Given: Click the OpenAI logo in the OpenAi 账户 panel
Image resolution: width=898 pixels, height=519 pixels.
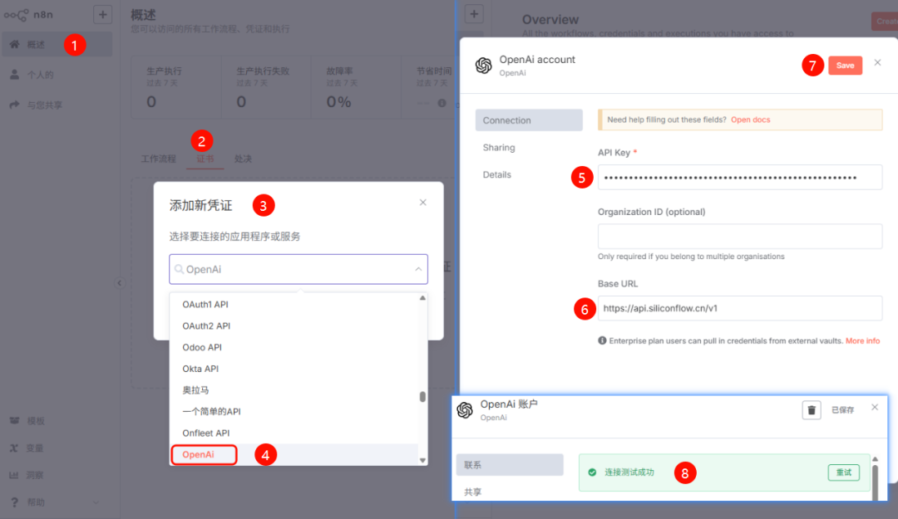Looking at the screenshot, I should pyautogui.click(x=465, y=409).
